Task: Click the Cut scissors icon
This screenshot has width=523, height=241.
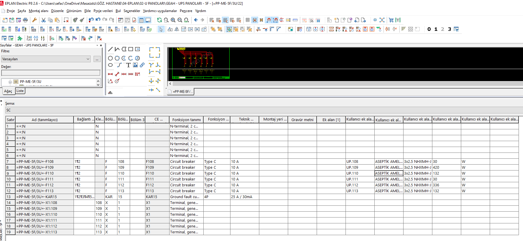Action: click(x=44, y=20)
